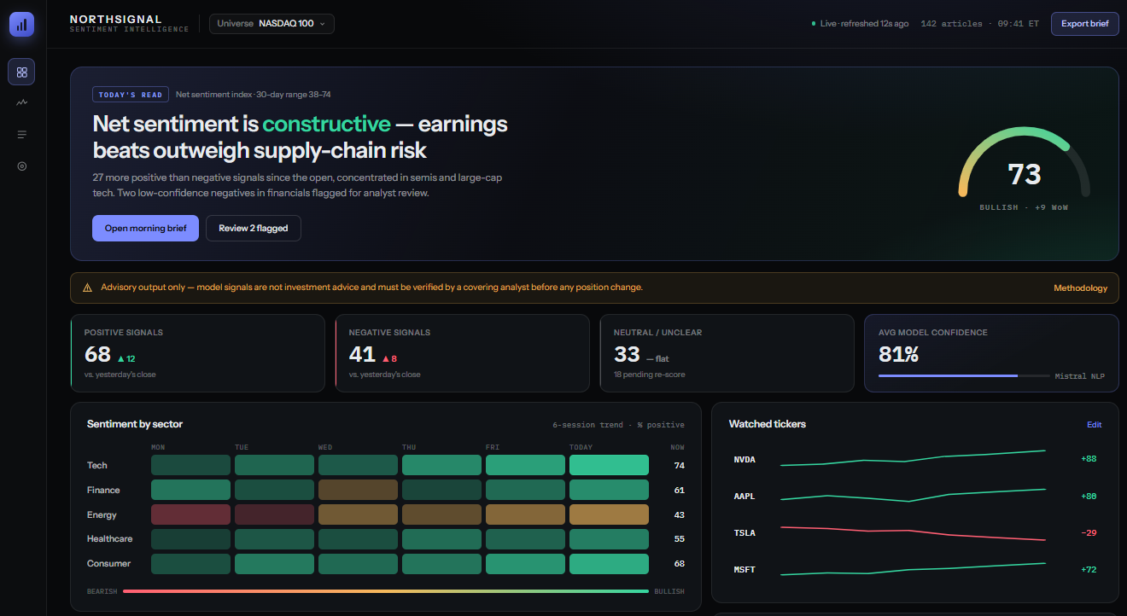Click the 142 articles count
Screen dimensions: 1127x616
(x=952, y=24)
